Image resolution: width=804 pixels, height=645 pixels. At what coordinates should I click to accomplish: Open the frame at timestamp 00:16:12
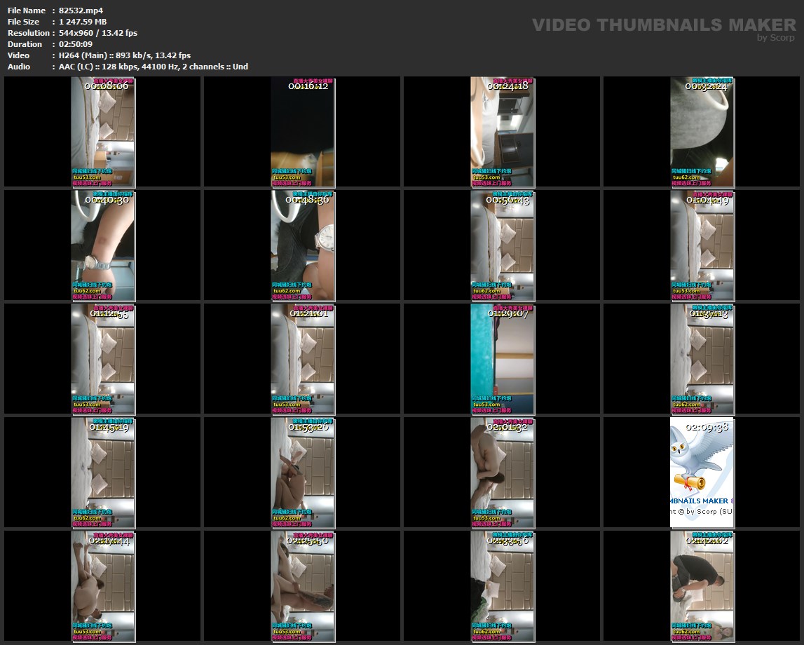click(303, 132)
